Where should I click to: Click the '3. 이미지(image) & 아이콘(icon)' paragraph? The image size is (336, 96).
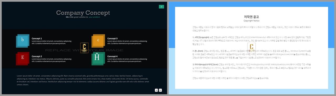point(251,68)
